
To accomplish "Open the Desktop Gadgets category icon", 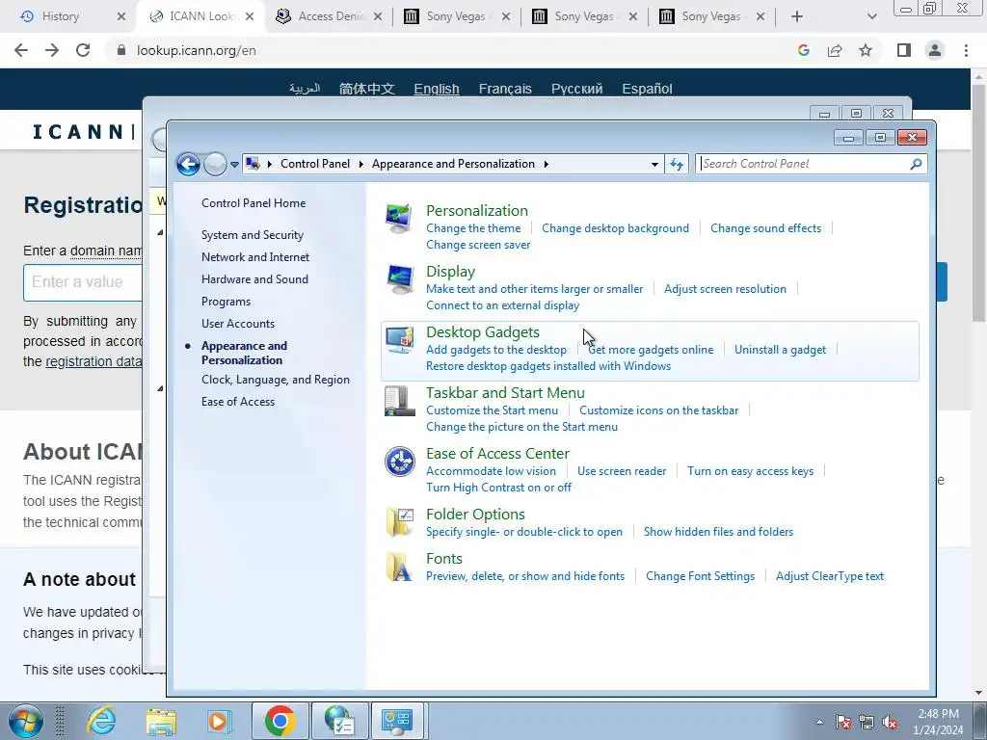I will tap(399, 340).
